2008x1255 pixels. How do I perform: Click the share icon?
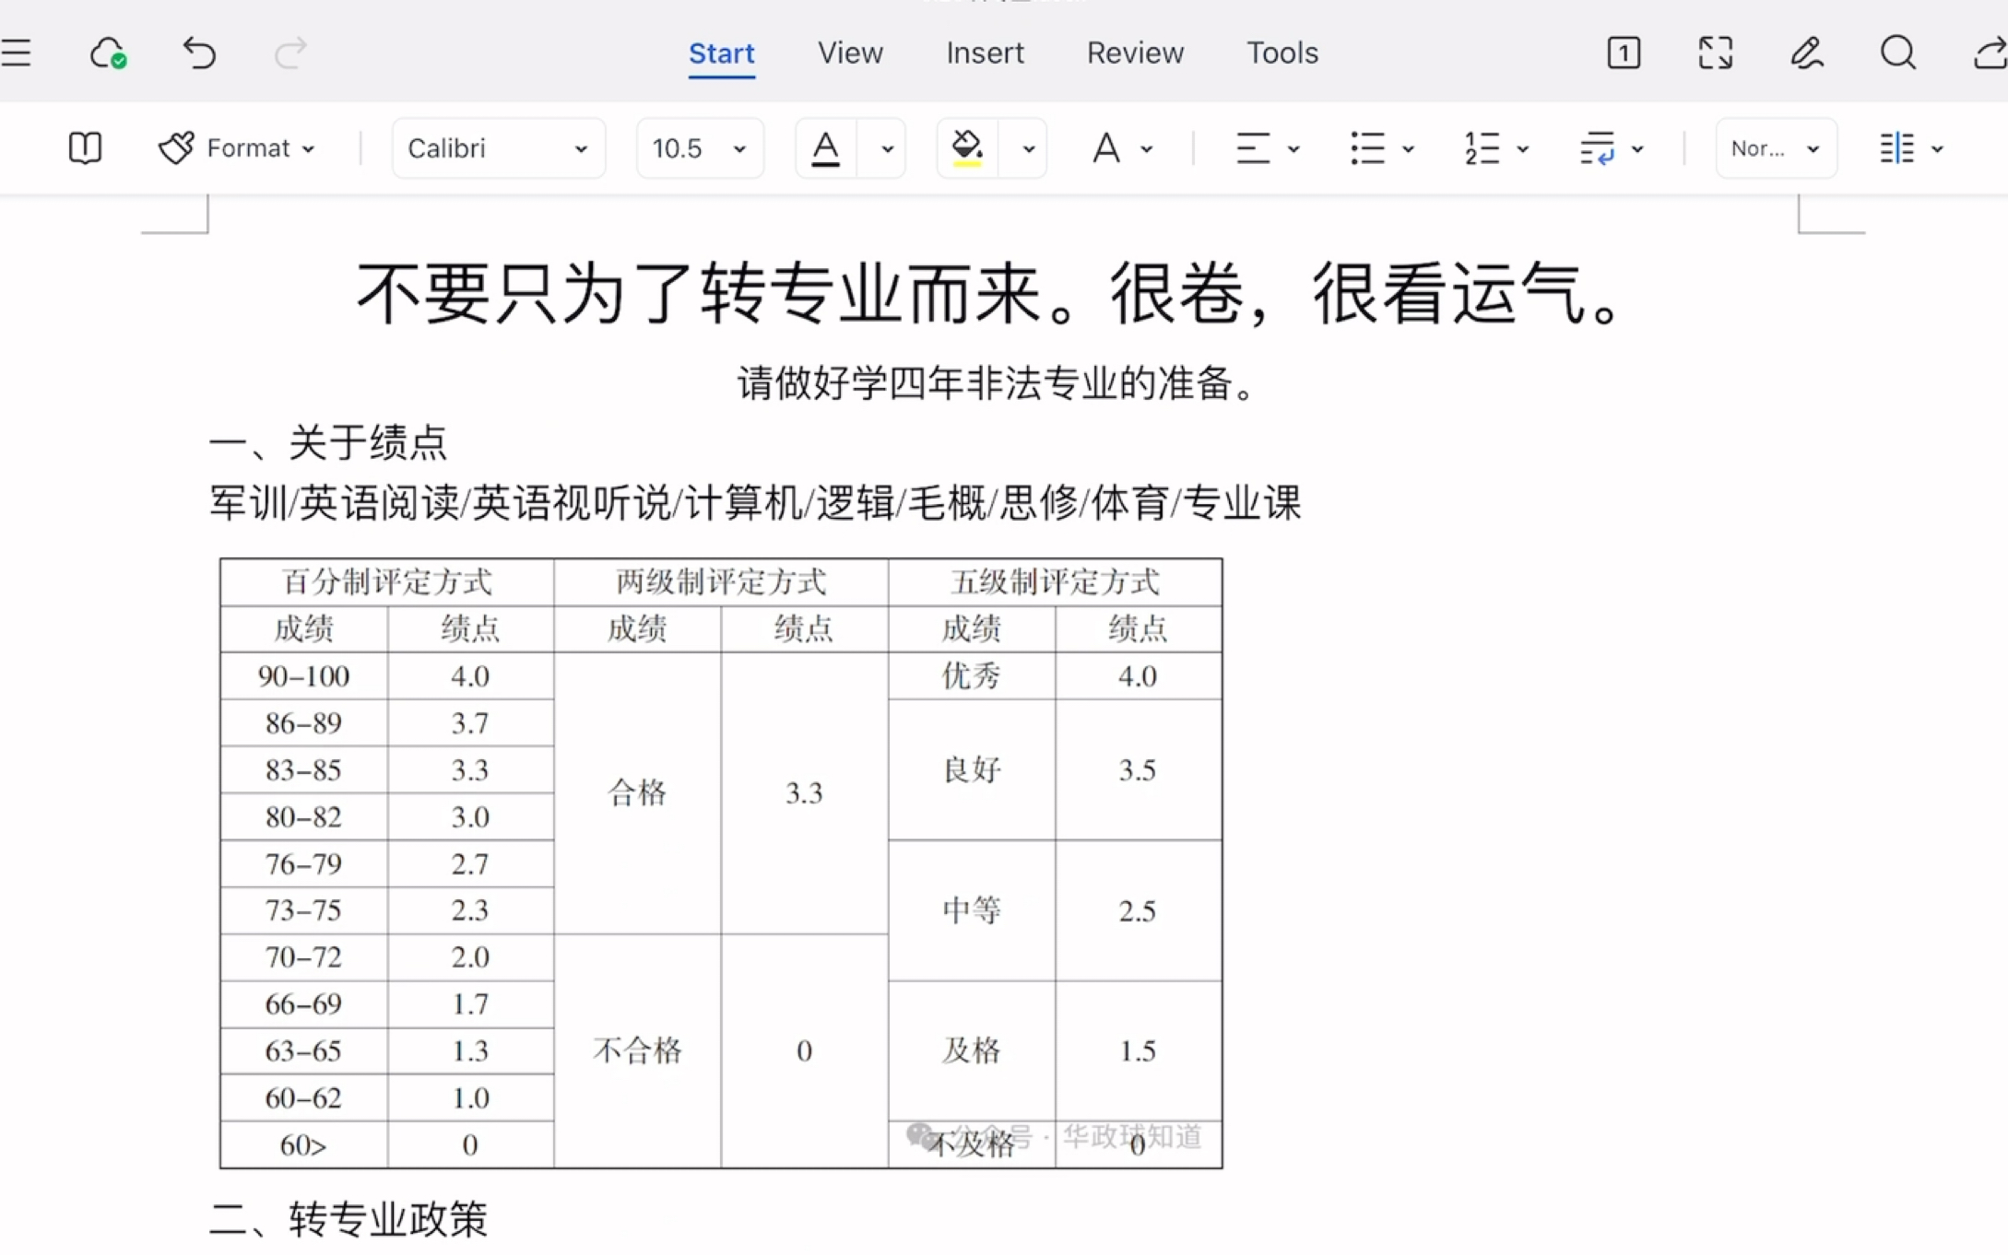tap(1990, 53)
